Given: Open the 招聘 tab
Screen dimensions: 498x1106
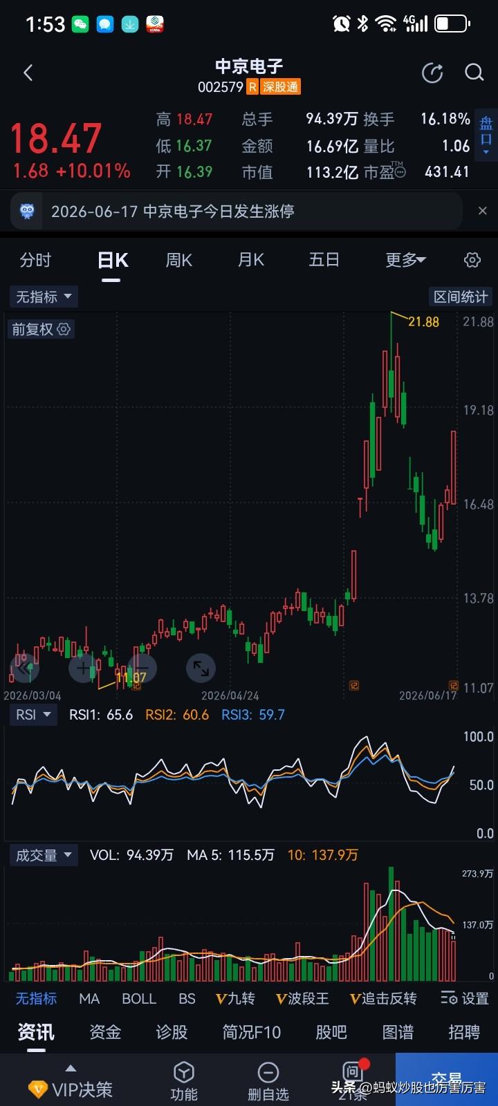Looking at the screenshot, I should tap(464, 1032).
